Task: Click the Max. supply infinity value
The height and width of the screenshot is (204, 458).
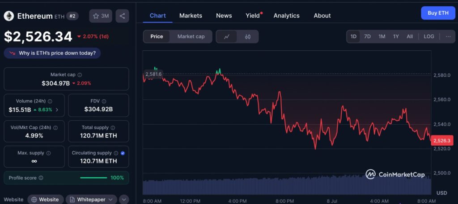Action: click(x=34, y=161)
